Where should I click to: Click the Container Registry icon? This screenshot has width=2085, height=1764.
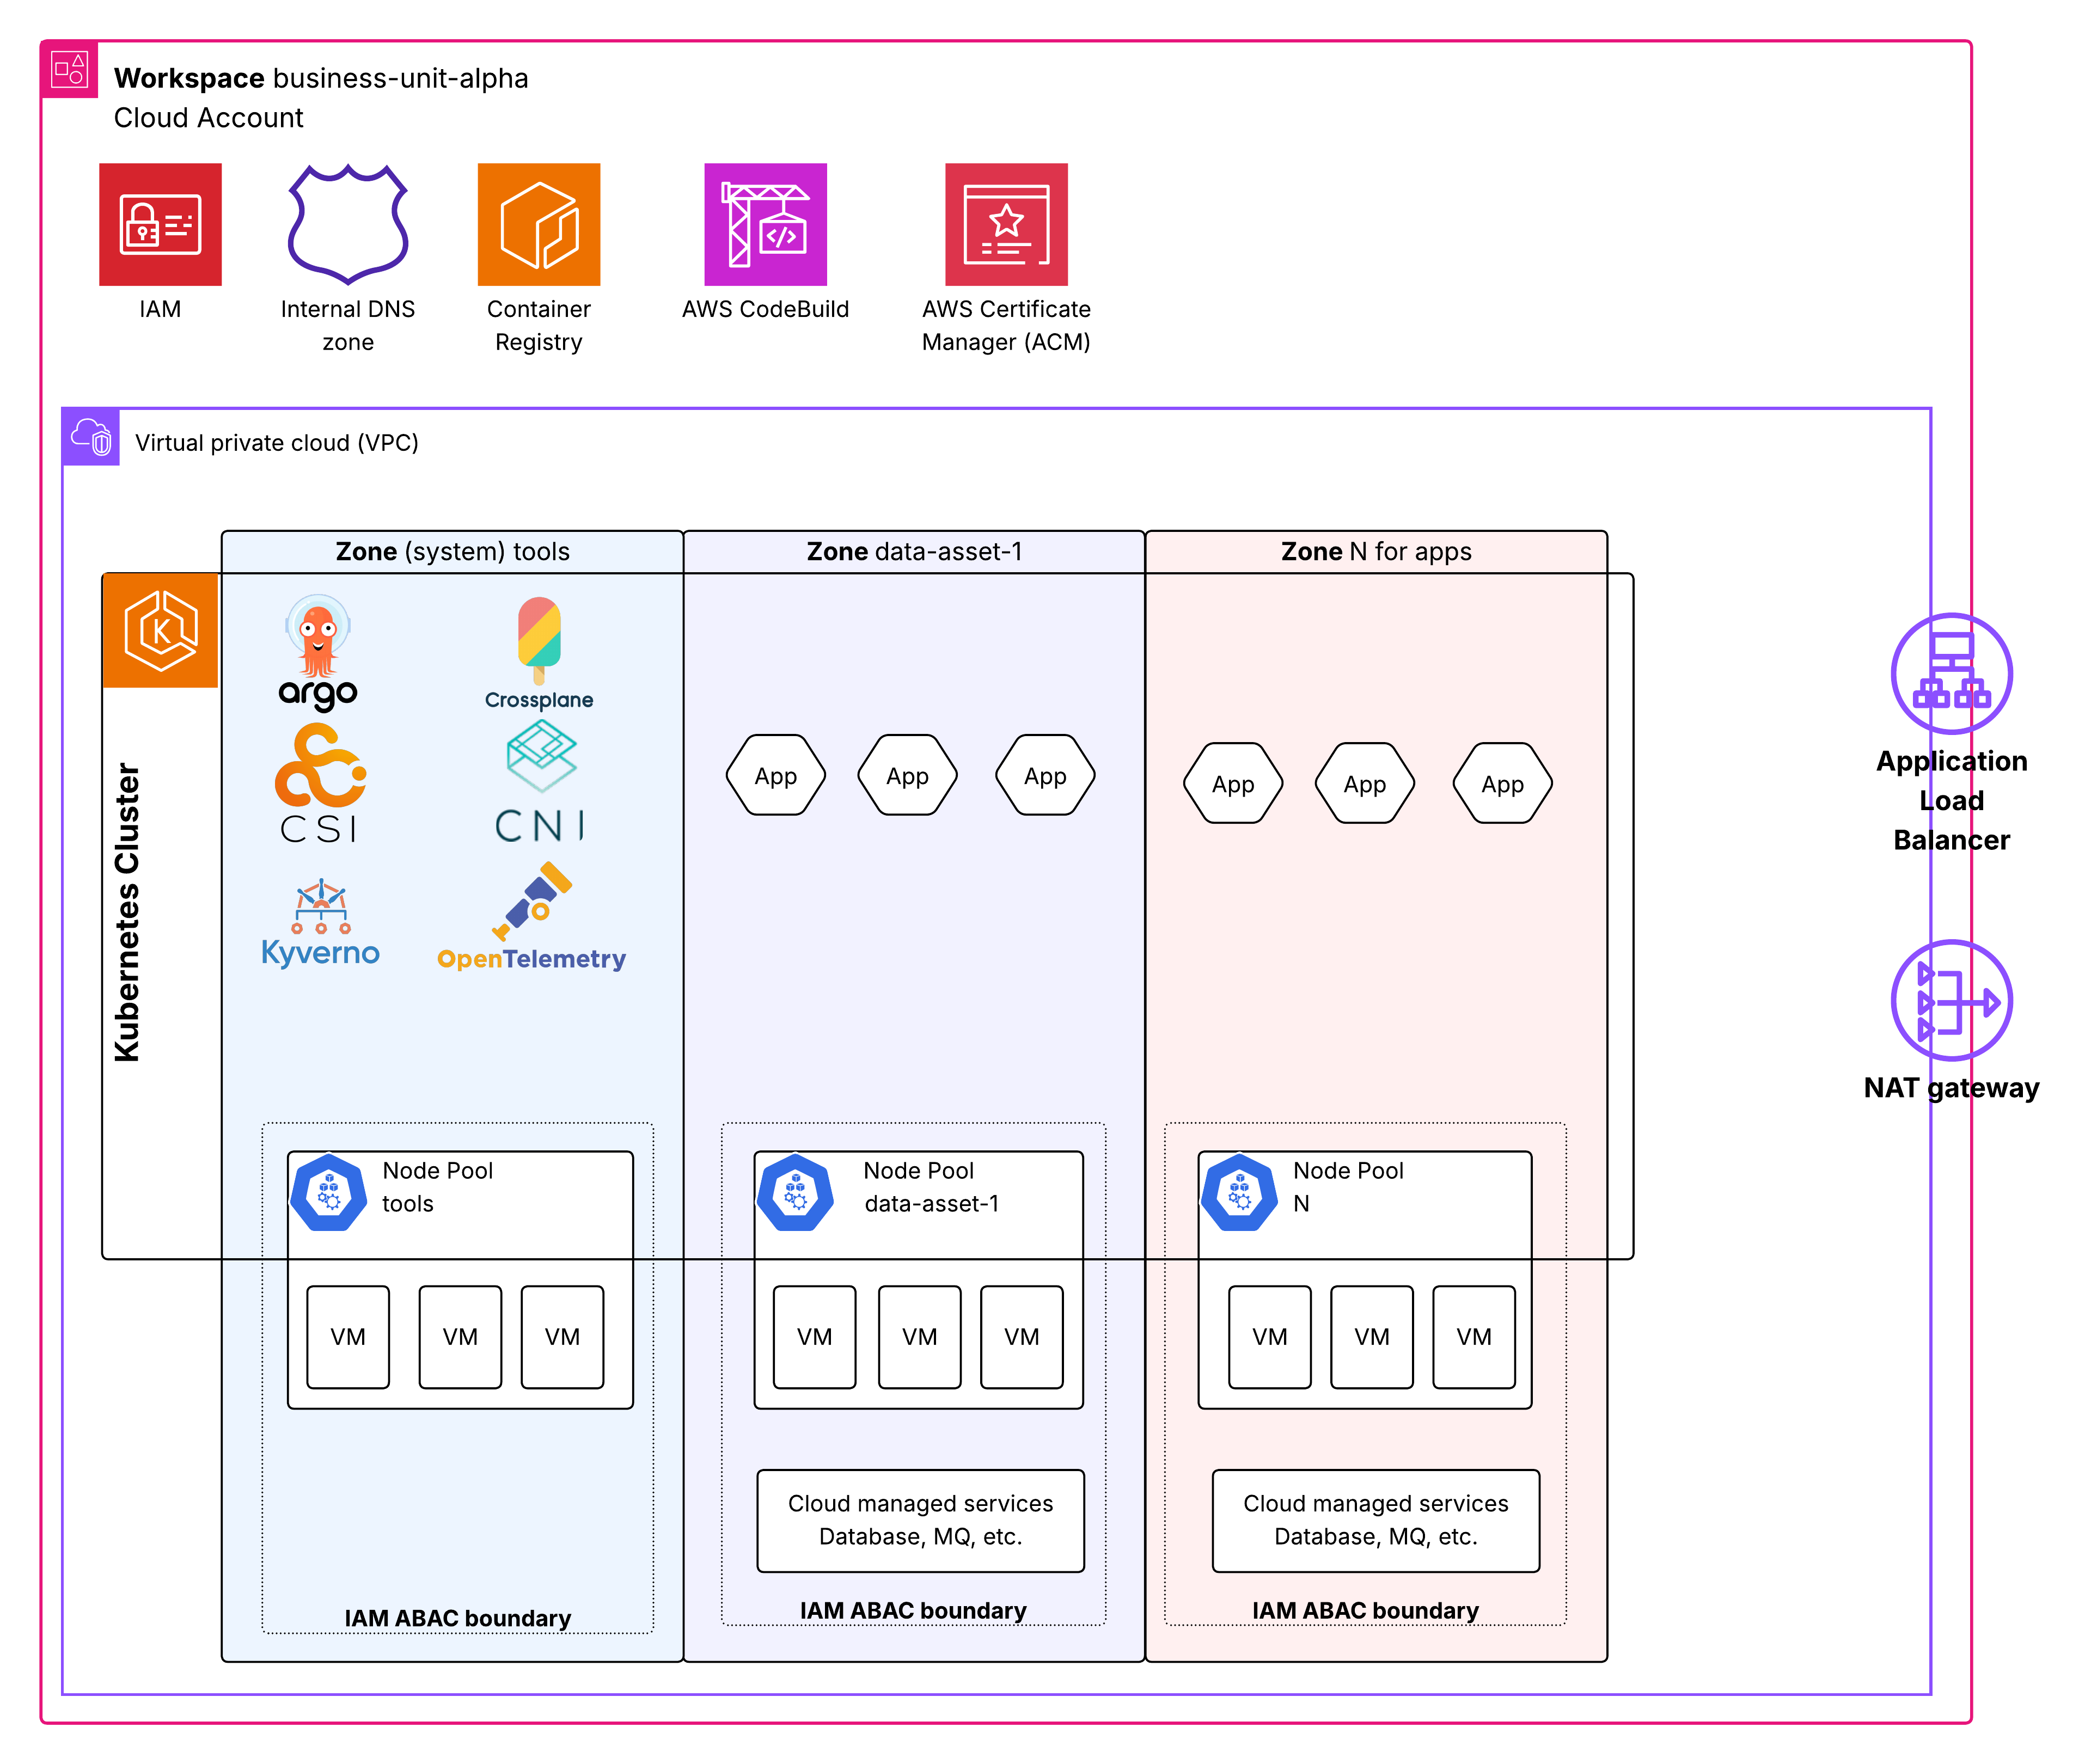pyautogui.click(x=538, y=224)
